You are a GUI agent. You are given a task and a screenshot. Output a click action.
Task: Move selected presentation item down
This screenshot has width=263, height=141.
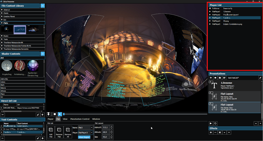260,123
